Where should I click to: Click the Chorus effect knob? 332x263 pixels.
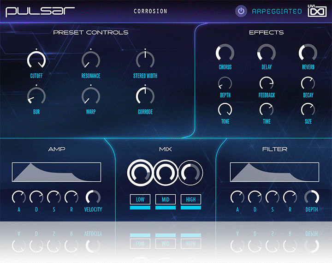click(x=225, y=53)
